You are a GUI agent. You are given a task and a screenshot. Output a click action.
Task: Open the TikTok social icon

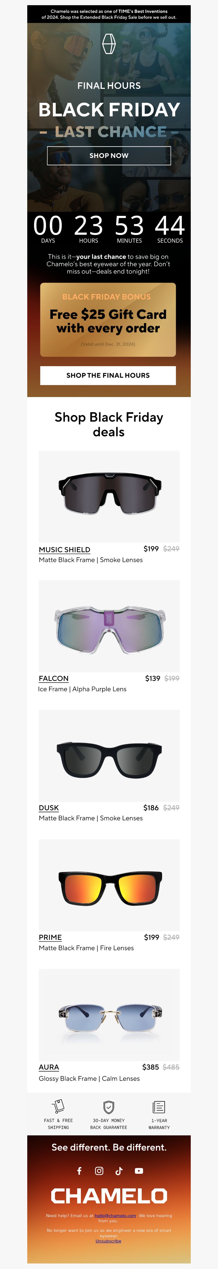pyautogui.click(x=119, y=1170)
